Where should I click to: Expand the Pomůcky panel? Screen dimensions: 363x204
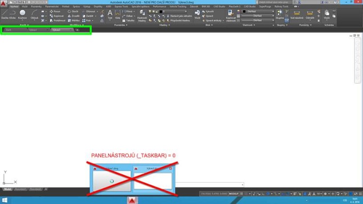point(305,25)
